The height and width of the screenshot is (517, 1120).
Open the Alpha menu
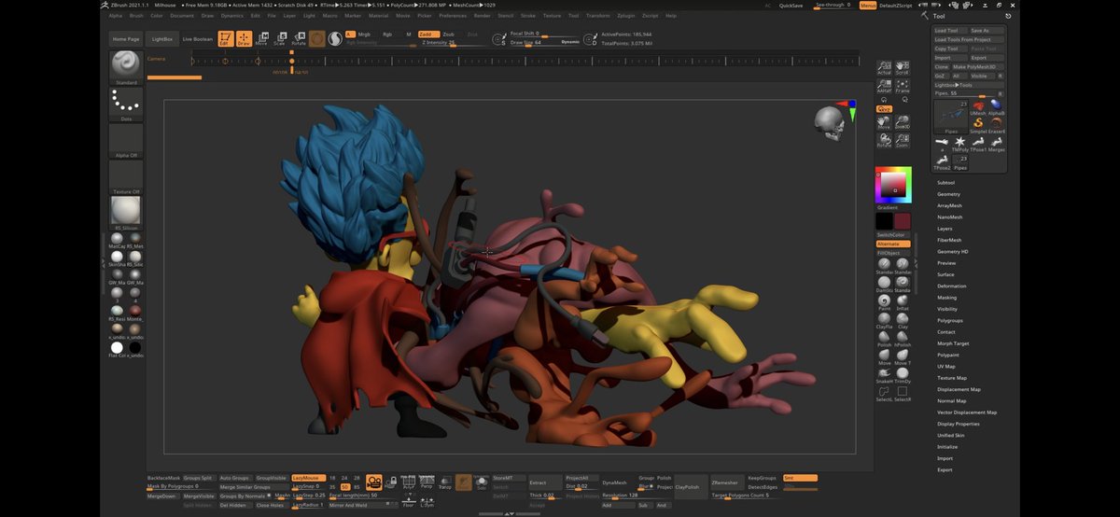[x=115, y=16]
